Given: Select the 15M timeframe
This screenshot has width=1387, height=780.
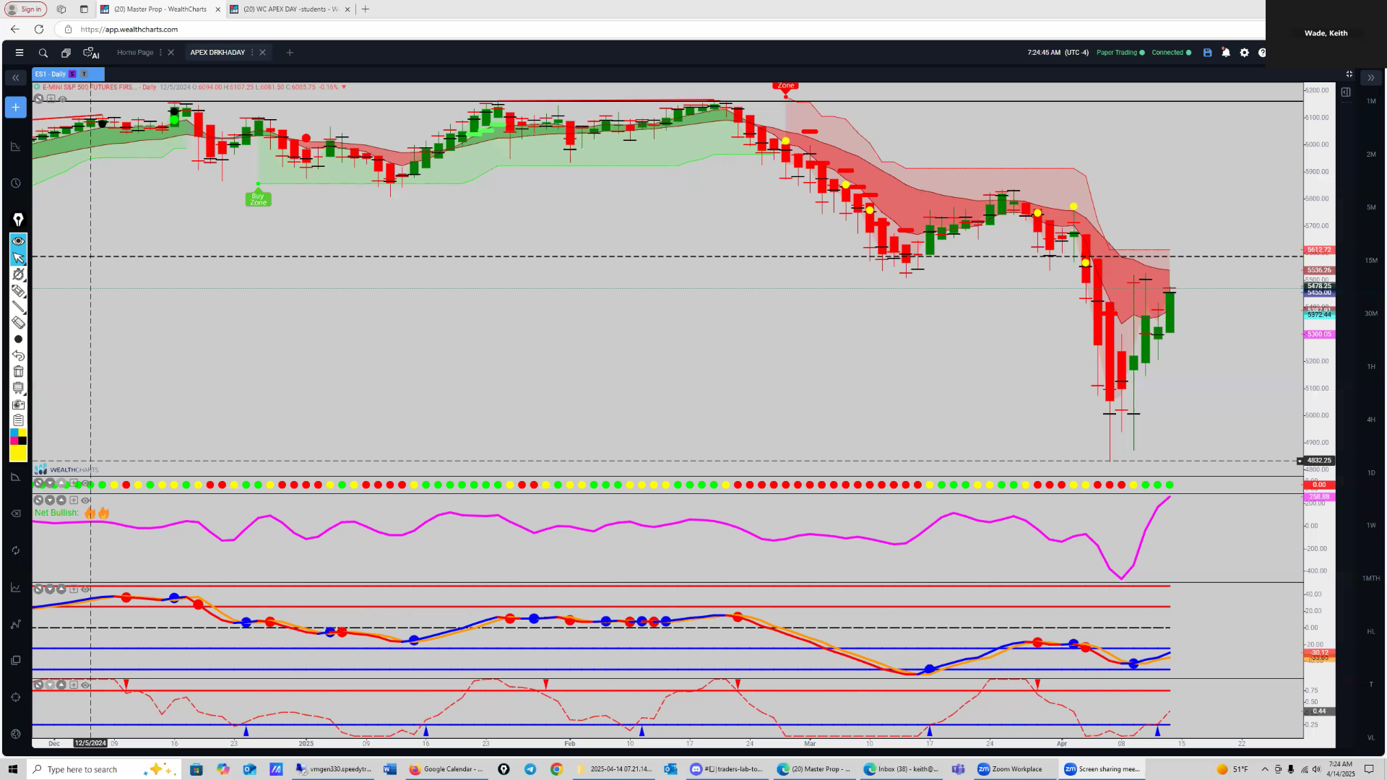Looking at the screenshot, I should click(x=1370, y=261).
